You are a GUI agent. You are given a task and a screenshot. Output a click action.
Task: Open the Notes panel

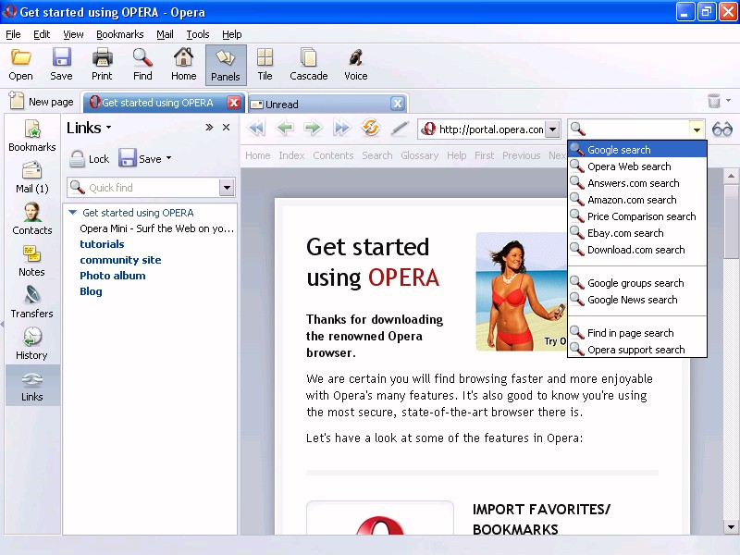(x=32, y=261)
